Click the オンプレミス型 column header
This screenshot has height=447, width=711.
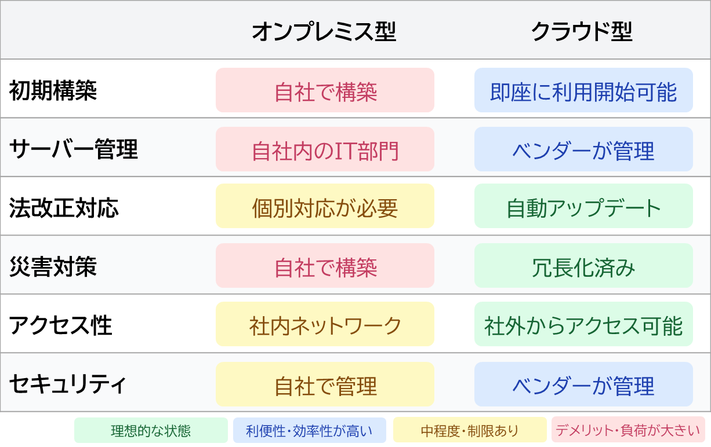[324, 32]
